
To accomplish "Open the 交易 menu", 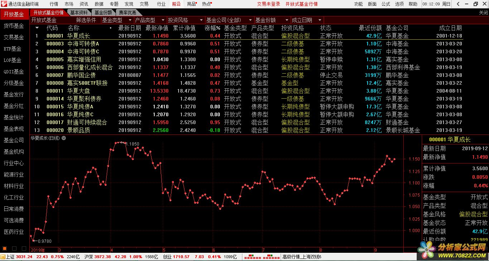I will click(x=144, y=4).
